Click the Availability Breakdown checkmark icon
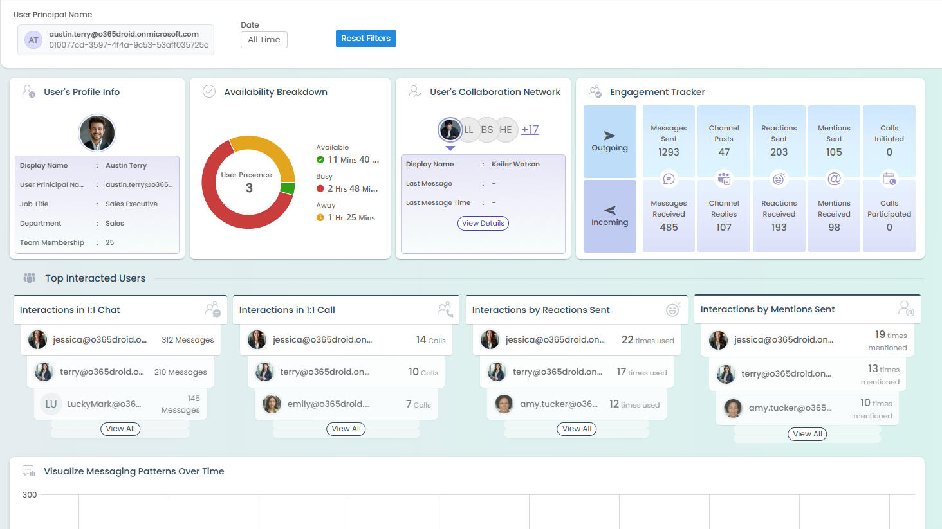942x529 pixels. tap(208, 91)
